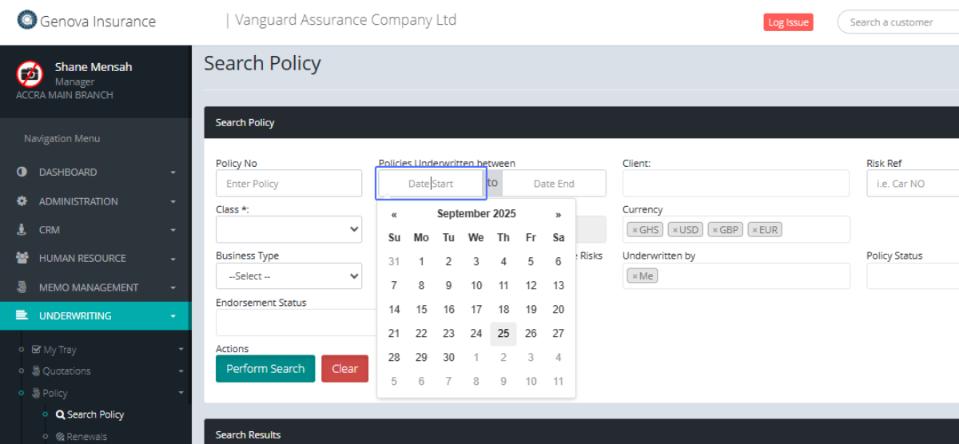The image size is (959, 444).
Task: Click the Administration gear icon
Action: point(22,201)
